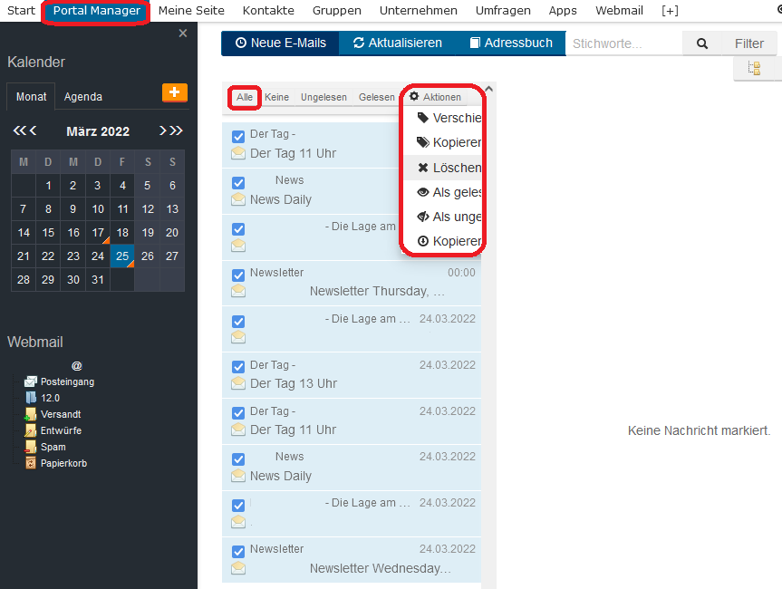
Task: Click envelope icon of Newsletter Thursday mail
Action: pyautogui.click(x=238, y=291)
